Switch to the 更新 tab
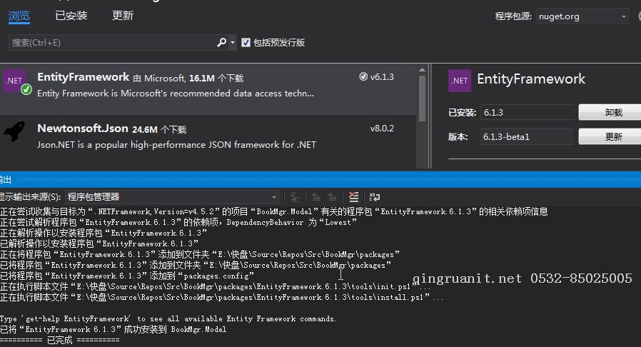Viewport: 641px width, 347px height. 123,16
